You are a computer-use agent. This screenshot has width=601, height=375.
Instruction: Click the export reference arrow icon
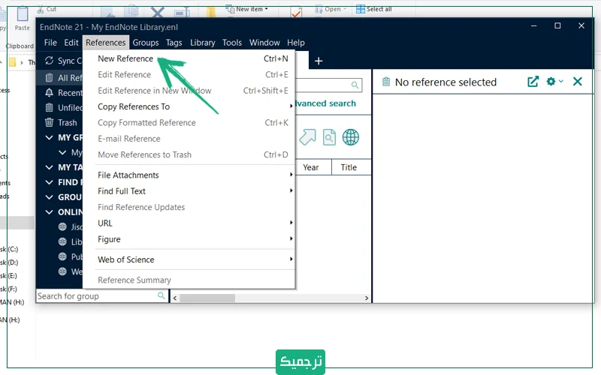307,136
